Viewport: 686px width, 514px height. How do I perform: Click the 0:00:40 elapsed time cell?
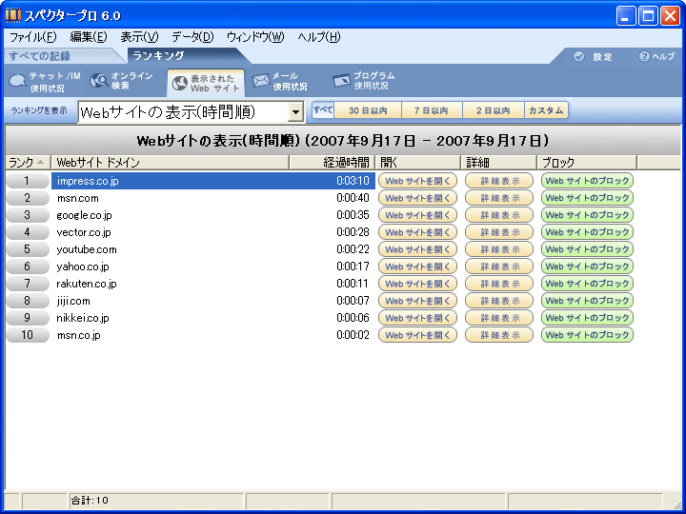353,198
